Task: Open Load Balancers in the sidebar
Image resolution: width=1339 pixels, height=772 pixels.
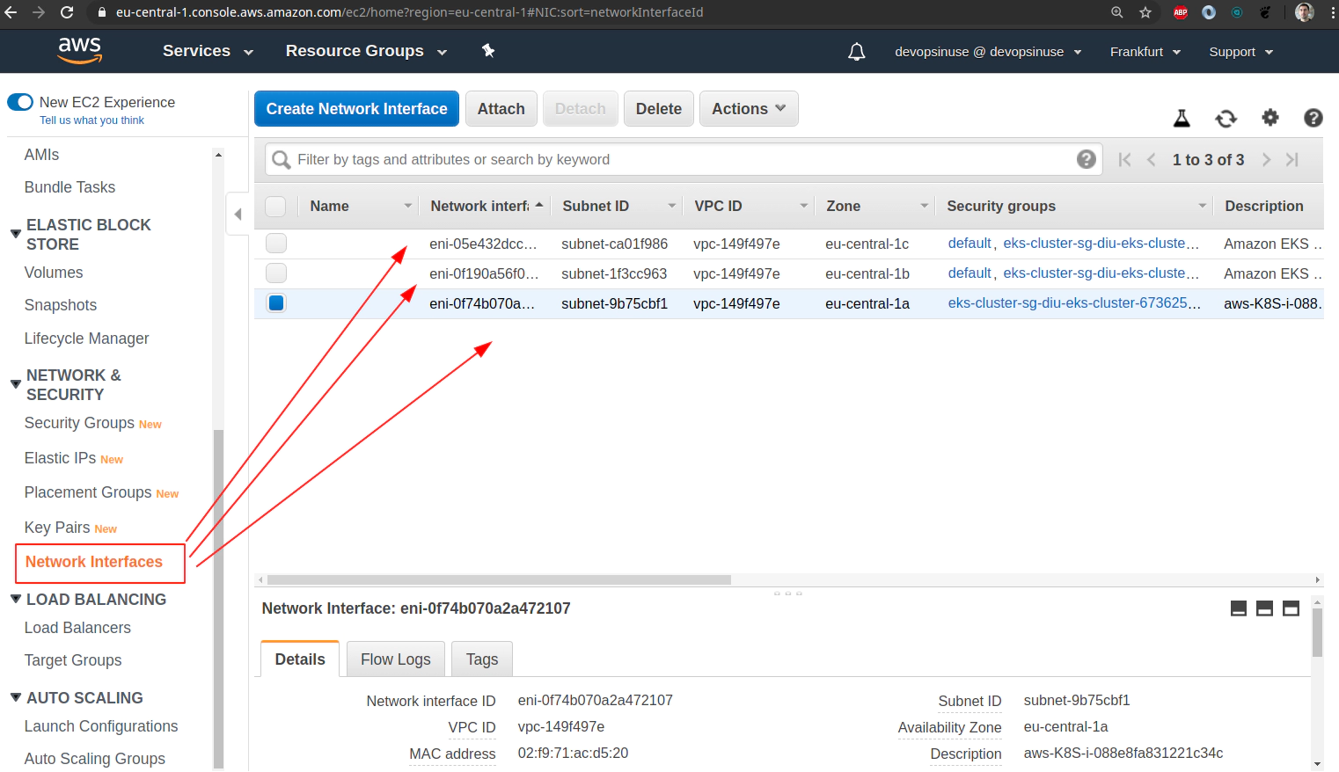Action: 77,628
